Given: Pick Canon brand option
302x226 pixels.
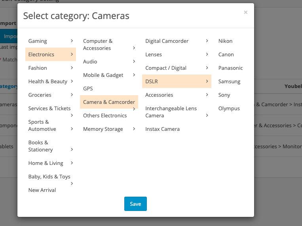Looking at the screenshot, I should (226, 54).
